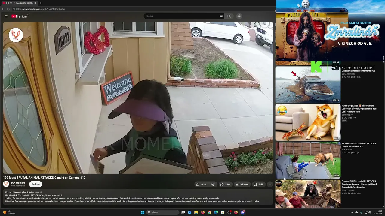Screen dimensions: 385x216
Task: Open REALITY WATCH channel link
Action: coord(348,190)
